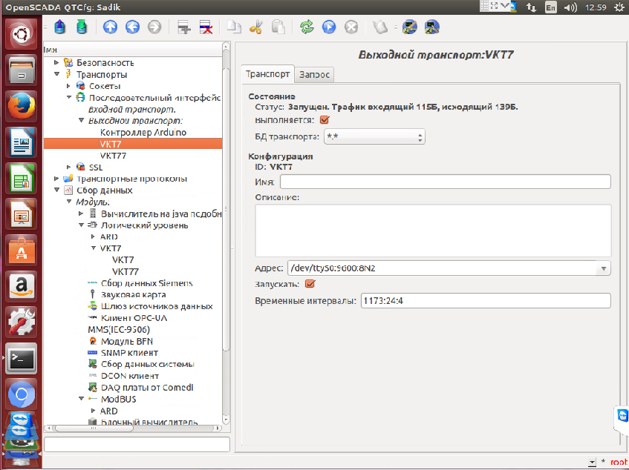The width and height of the screenshot is (629, 470).
Task: Expand the Безопасность tree node
Action: point(56,63)
